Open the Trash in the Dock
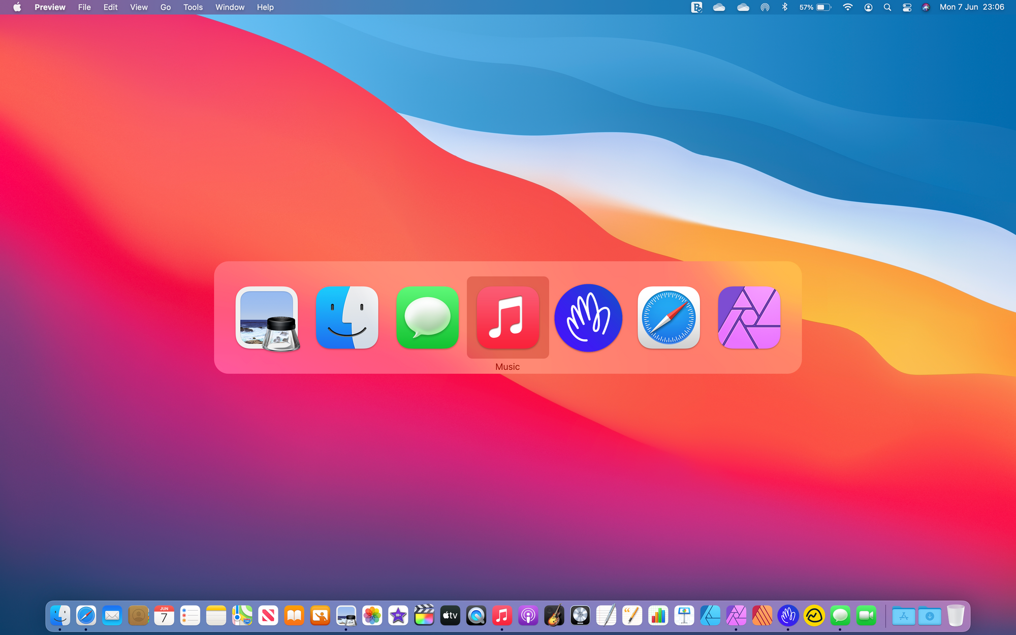 (x=955, y=616)
